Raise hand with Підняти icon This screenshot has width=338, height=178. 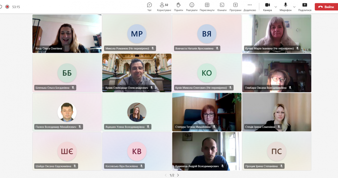point(178,6)
